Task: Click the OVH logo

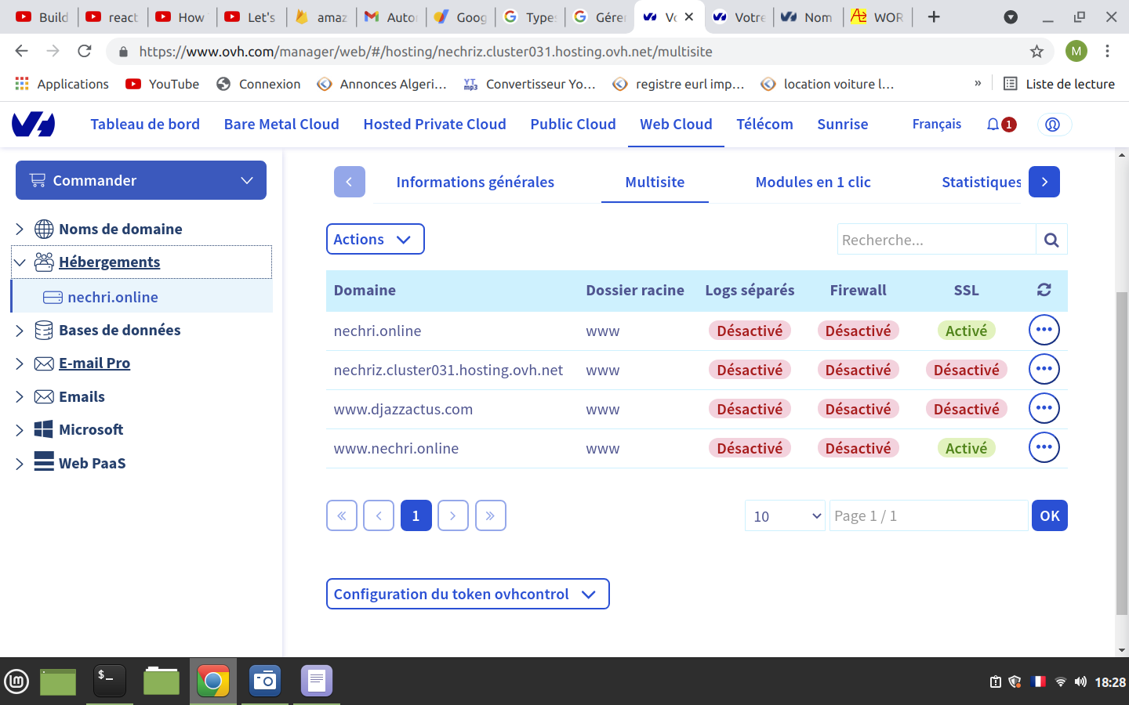Action: 34,125
